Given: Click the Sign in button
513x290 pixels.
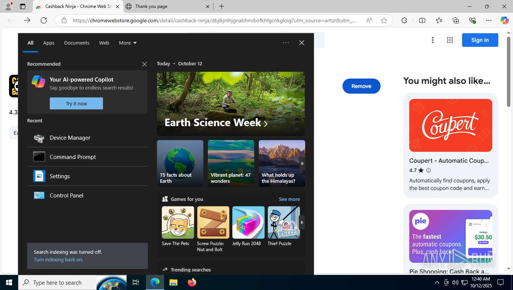Looking at the screenshot, I should click(480, 40).
